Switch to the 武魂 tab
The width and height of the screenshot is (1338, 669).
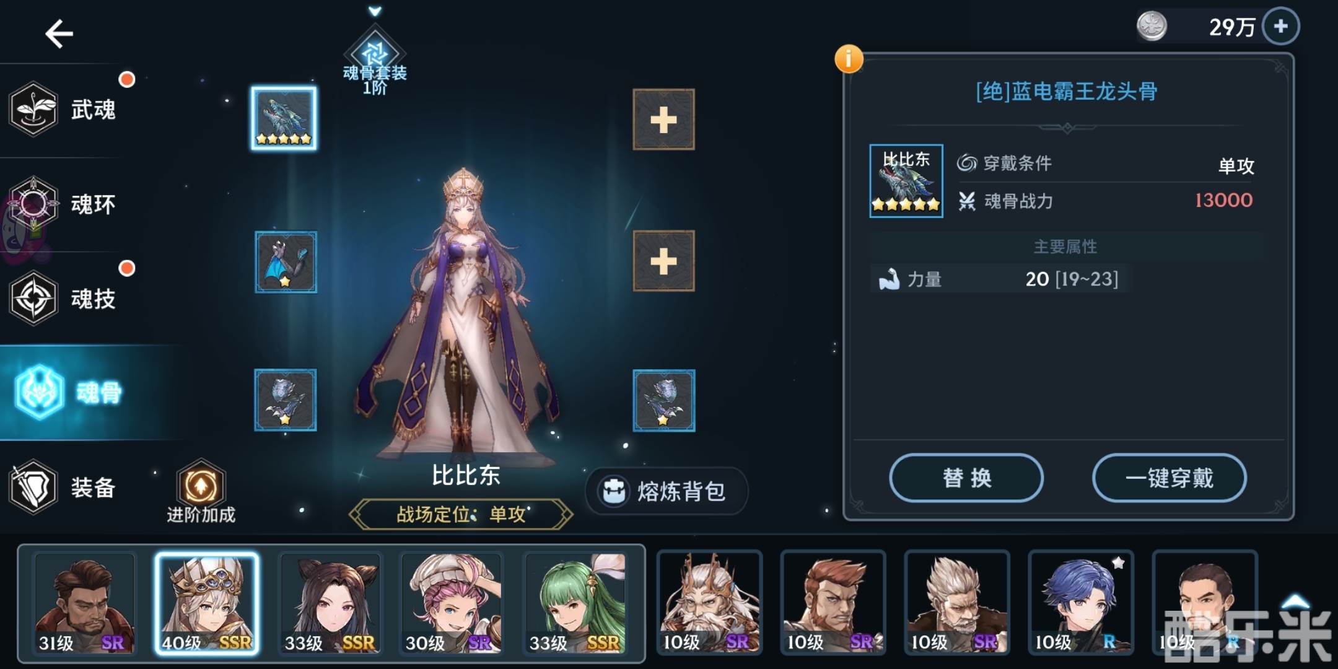(68, 110)
